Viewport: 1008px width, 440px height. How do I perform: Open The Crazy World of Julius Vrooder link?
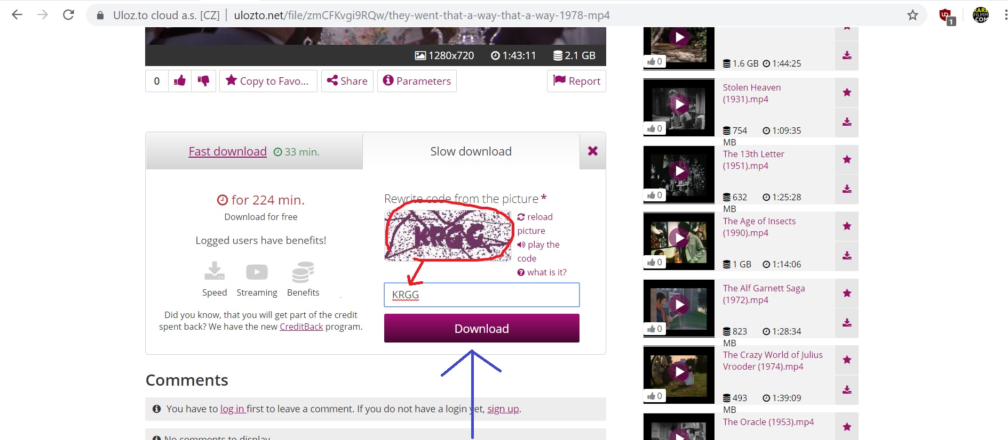tap(773, 361)
